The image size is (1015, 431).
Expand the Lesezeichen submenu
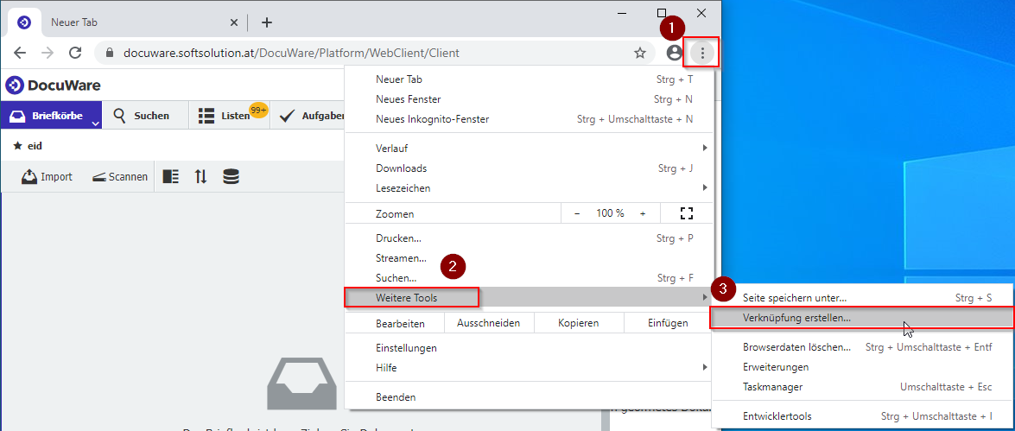(530, 188)
